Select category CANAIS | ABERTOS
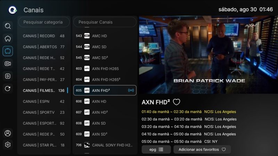278x156 pixels. 44,47
